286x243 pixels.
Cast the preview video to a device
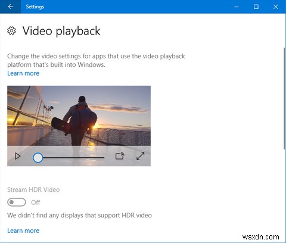click(120, 156)
